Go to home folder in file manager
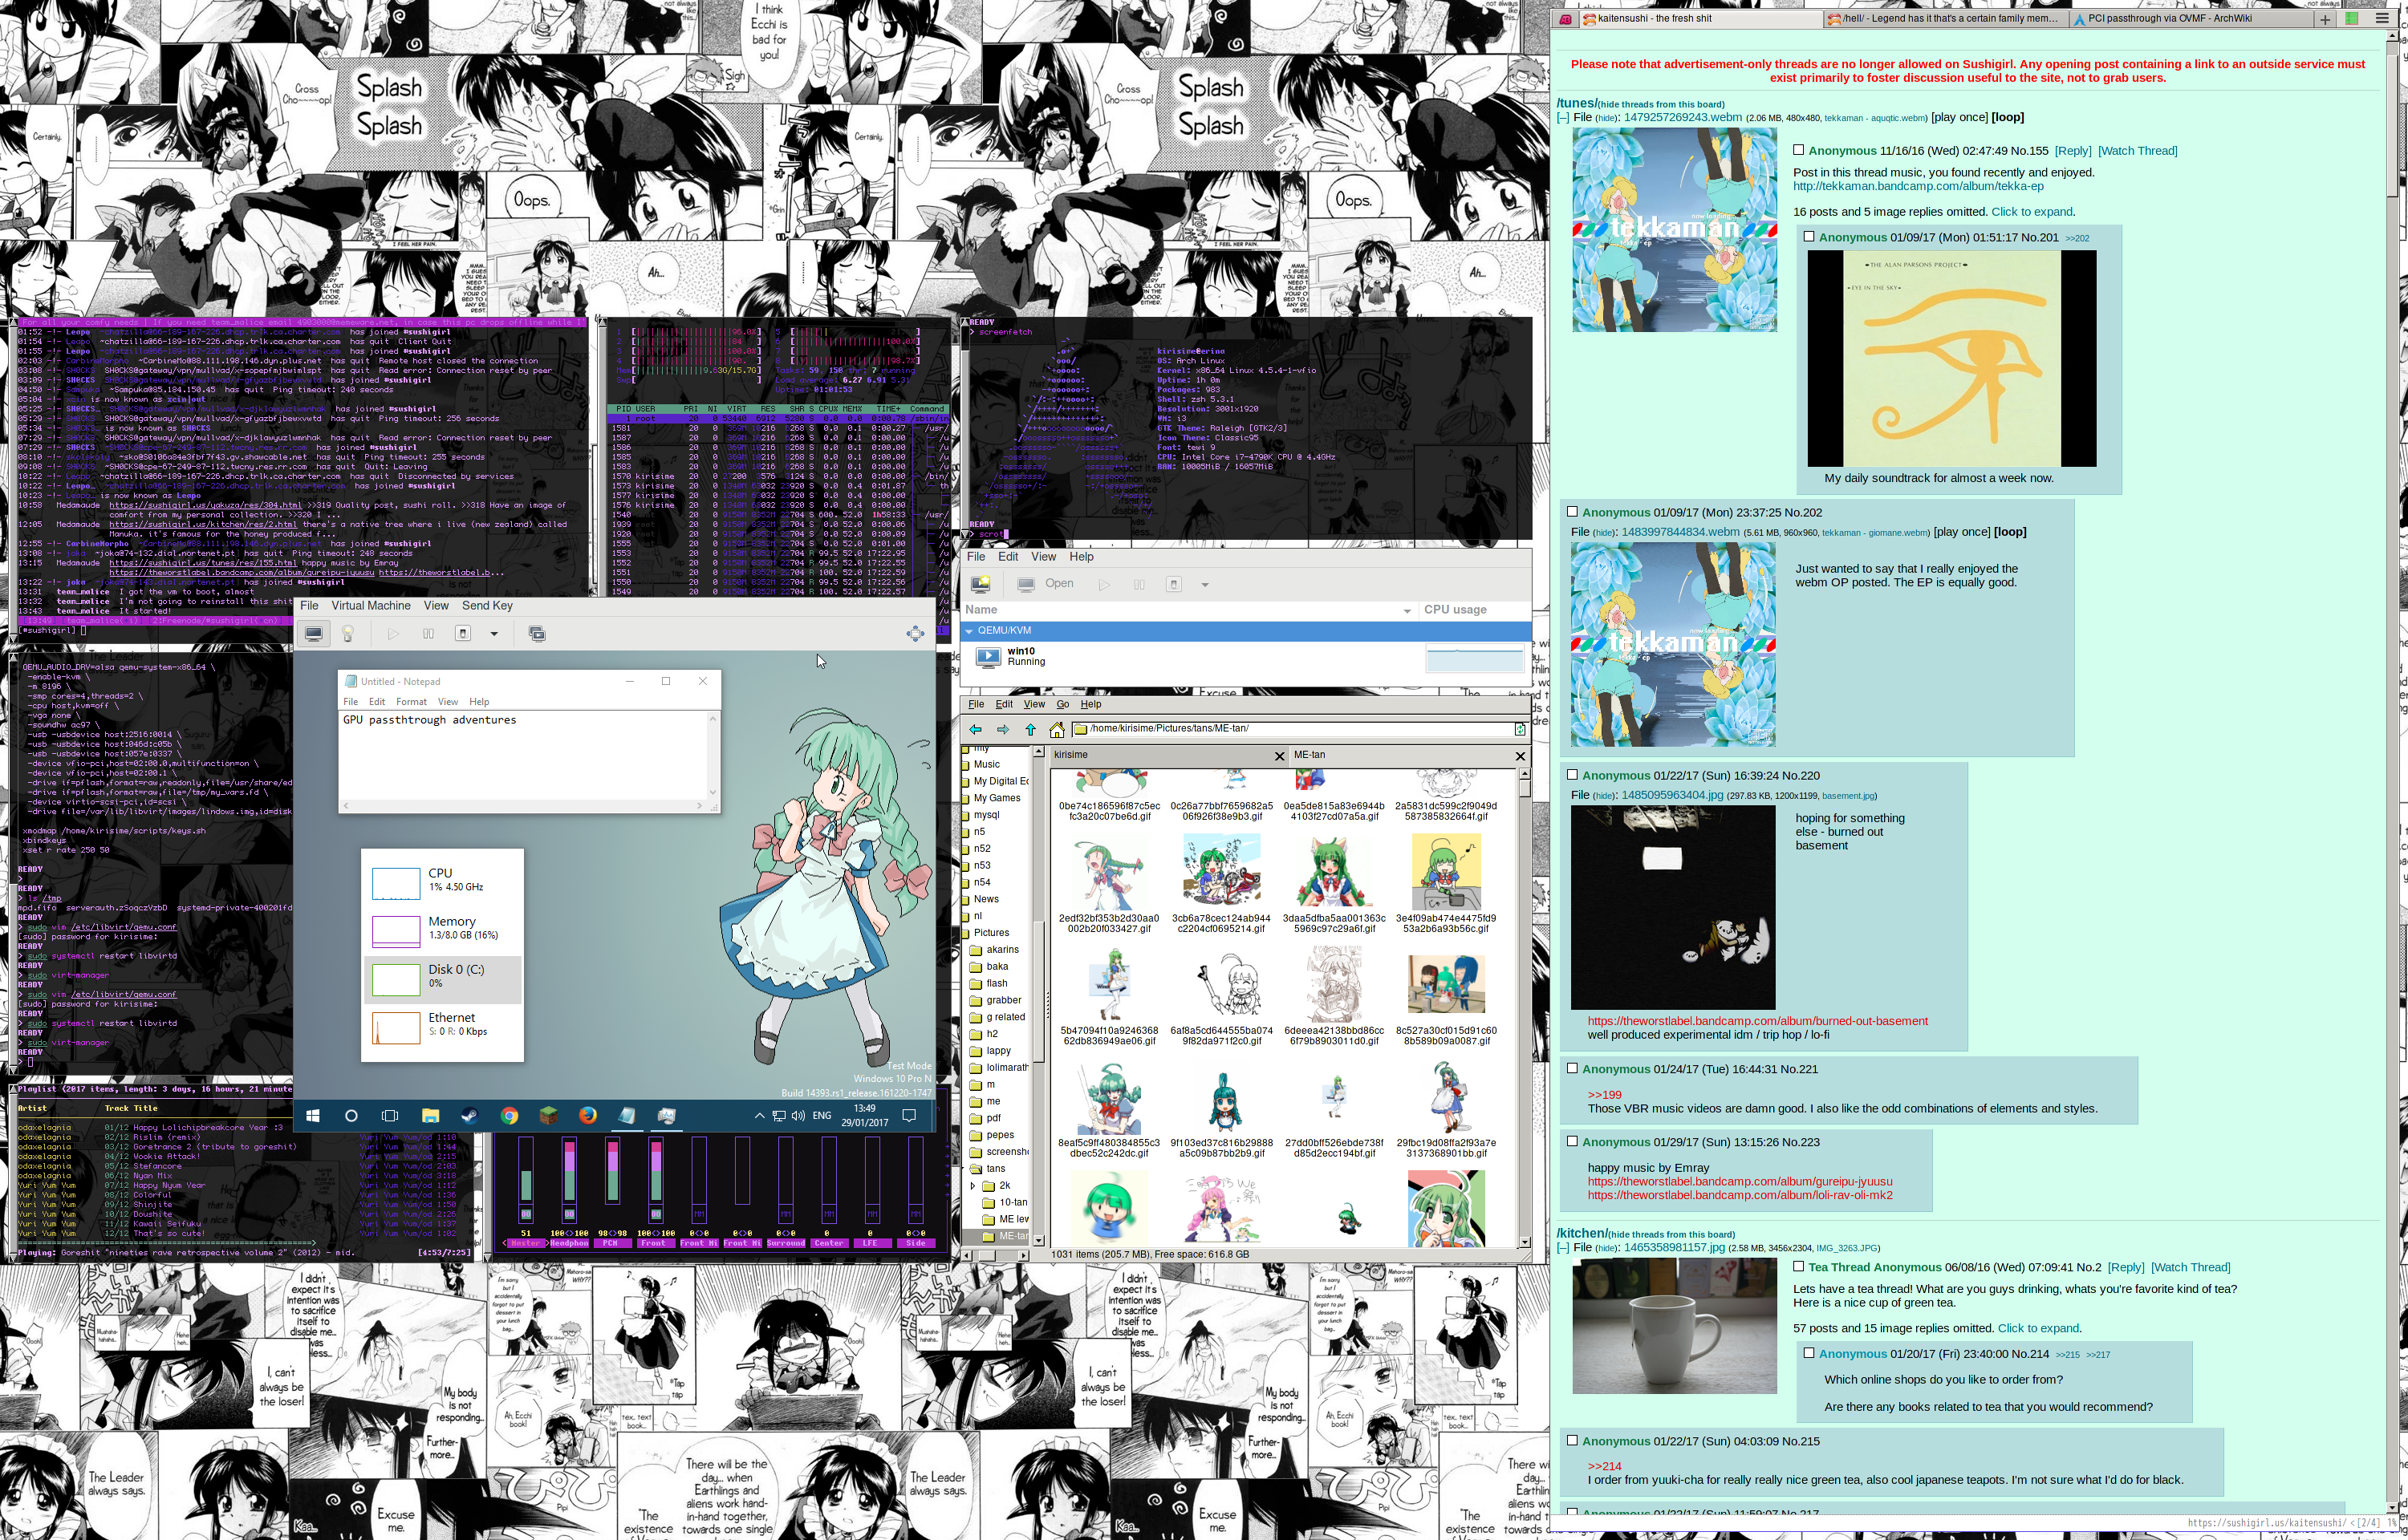This screenshot has width=2408, height=1540. click(x=1057, y=730)
